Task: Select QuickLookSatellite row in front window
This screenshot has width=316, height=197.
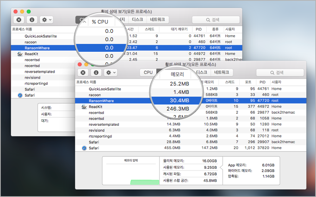Action: (191, 89)
